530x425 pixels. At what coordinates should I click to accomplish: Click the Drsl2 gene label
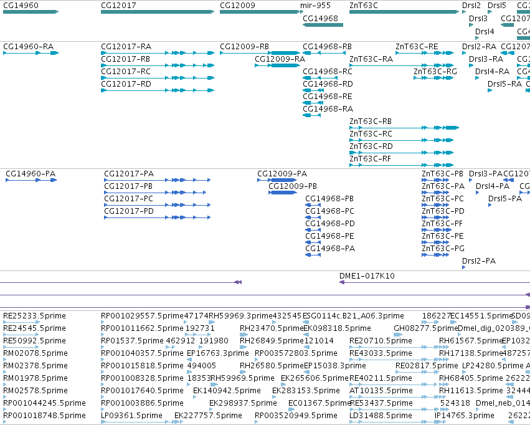coord(471,6)
